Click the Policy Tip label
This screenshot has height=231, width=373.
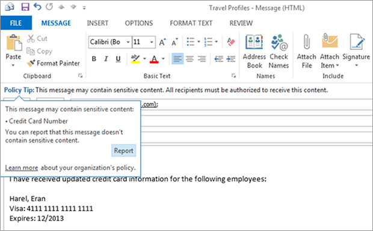pos(19,90)
